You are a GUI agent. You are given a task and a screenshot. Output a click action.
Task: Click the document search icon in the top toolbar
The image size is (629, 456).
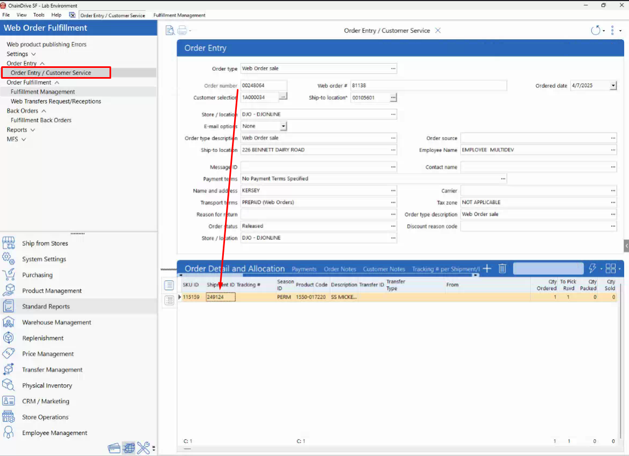pos(170,30)
